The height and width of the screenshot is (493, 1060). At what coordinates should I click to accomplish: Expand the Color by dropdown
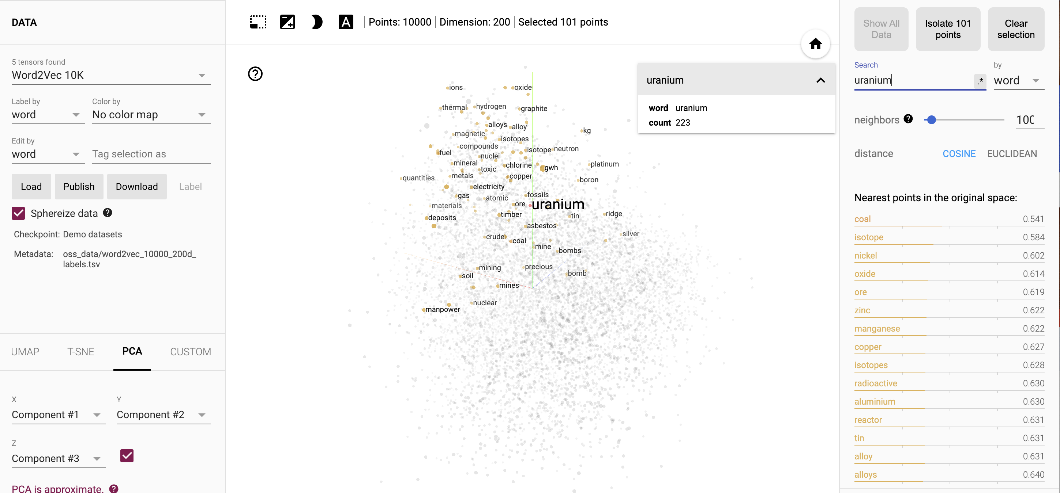coord(202,114)
